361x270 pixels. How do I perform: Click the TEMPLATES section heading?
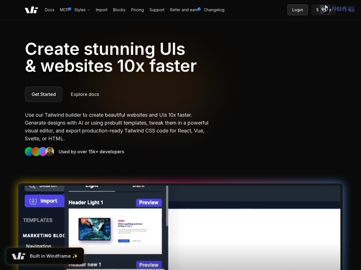38,220
